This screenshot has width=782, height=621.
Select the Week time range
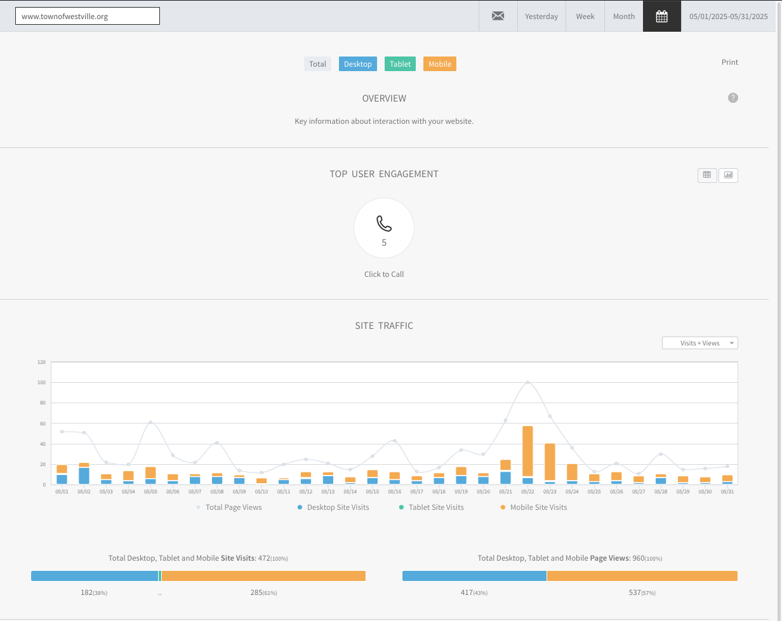(x=585, y=16)
